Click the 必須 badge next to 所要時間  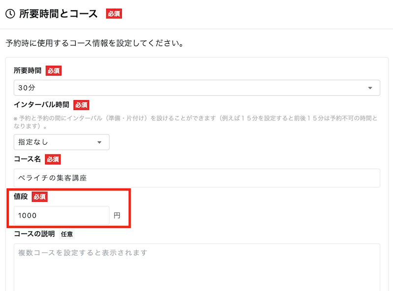click(54, 71)
